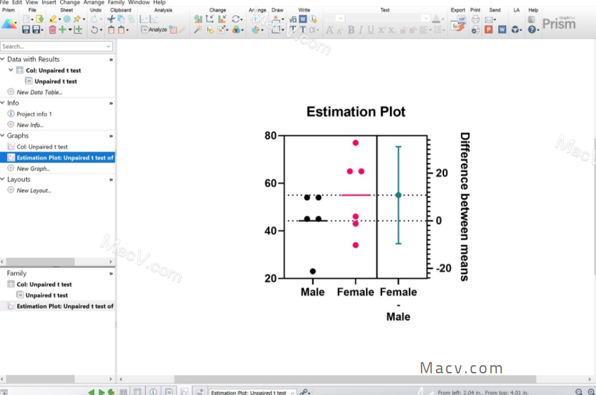The height and width of the screenshot is (395, 596).
Task: Cut selection with the scissors icon
Action: pos(111,19)
